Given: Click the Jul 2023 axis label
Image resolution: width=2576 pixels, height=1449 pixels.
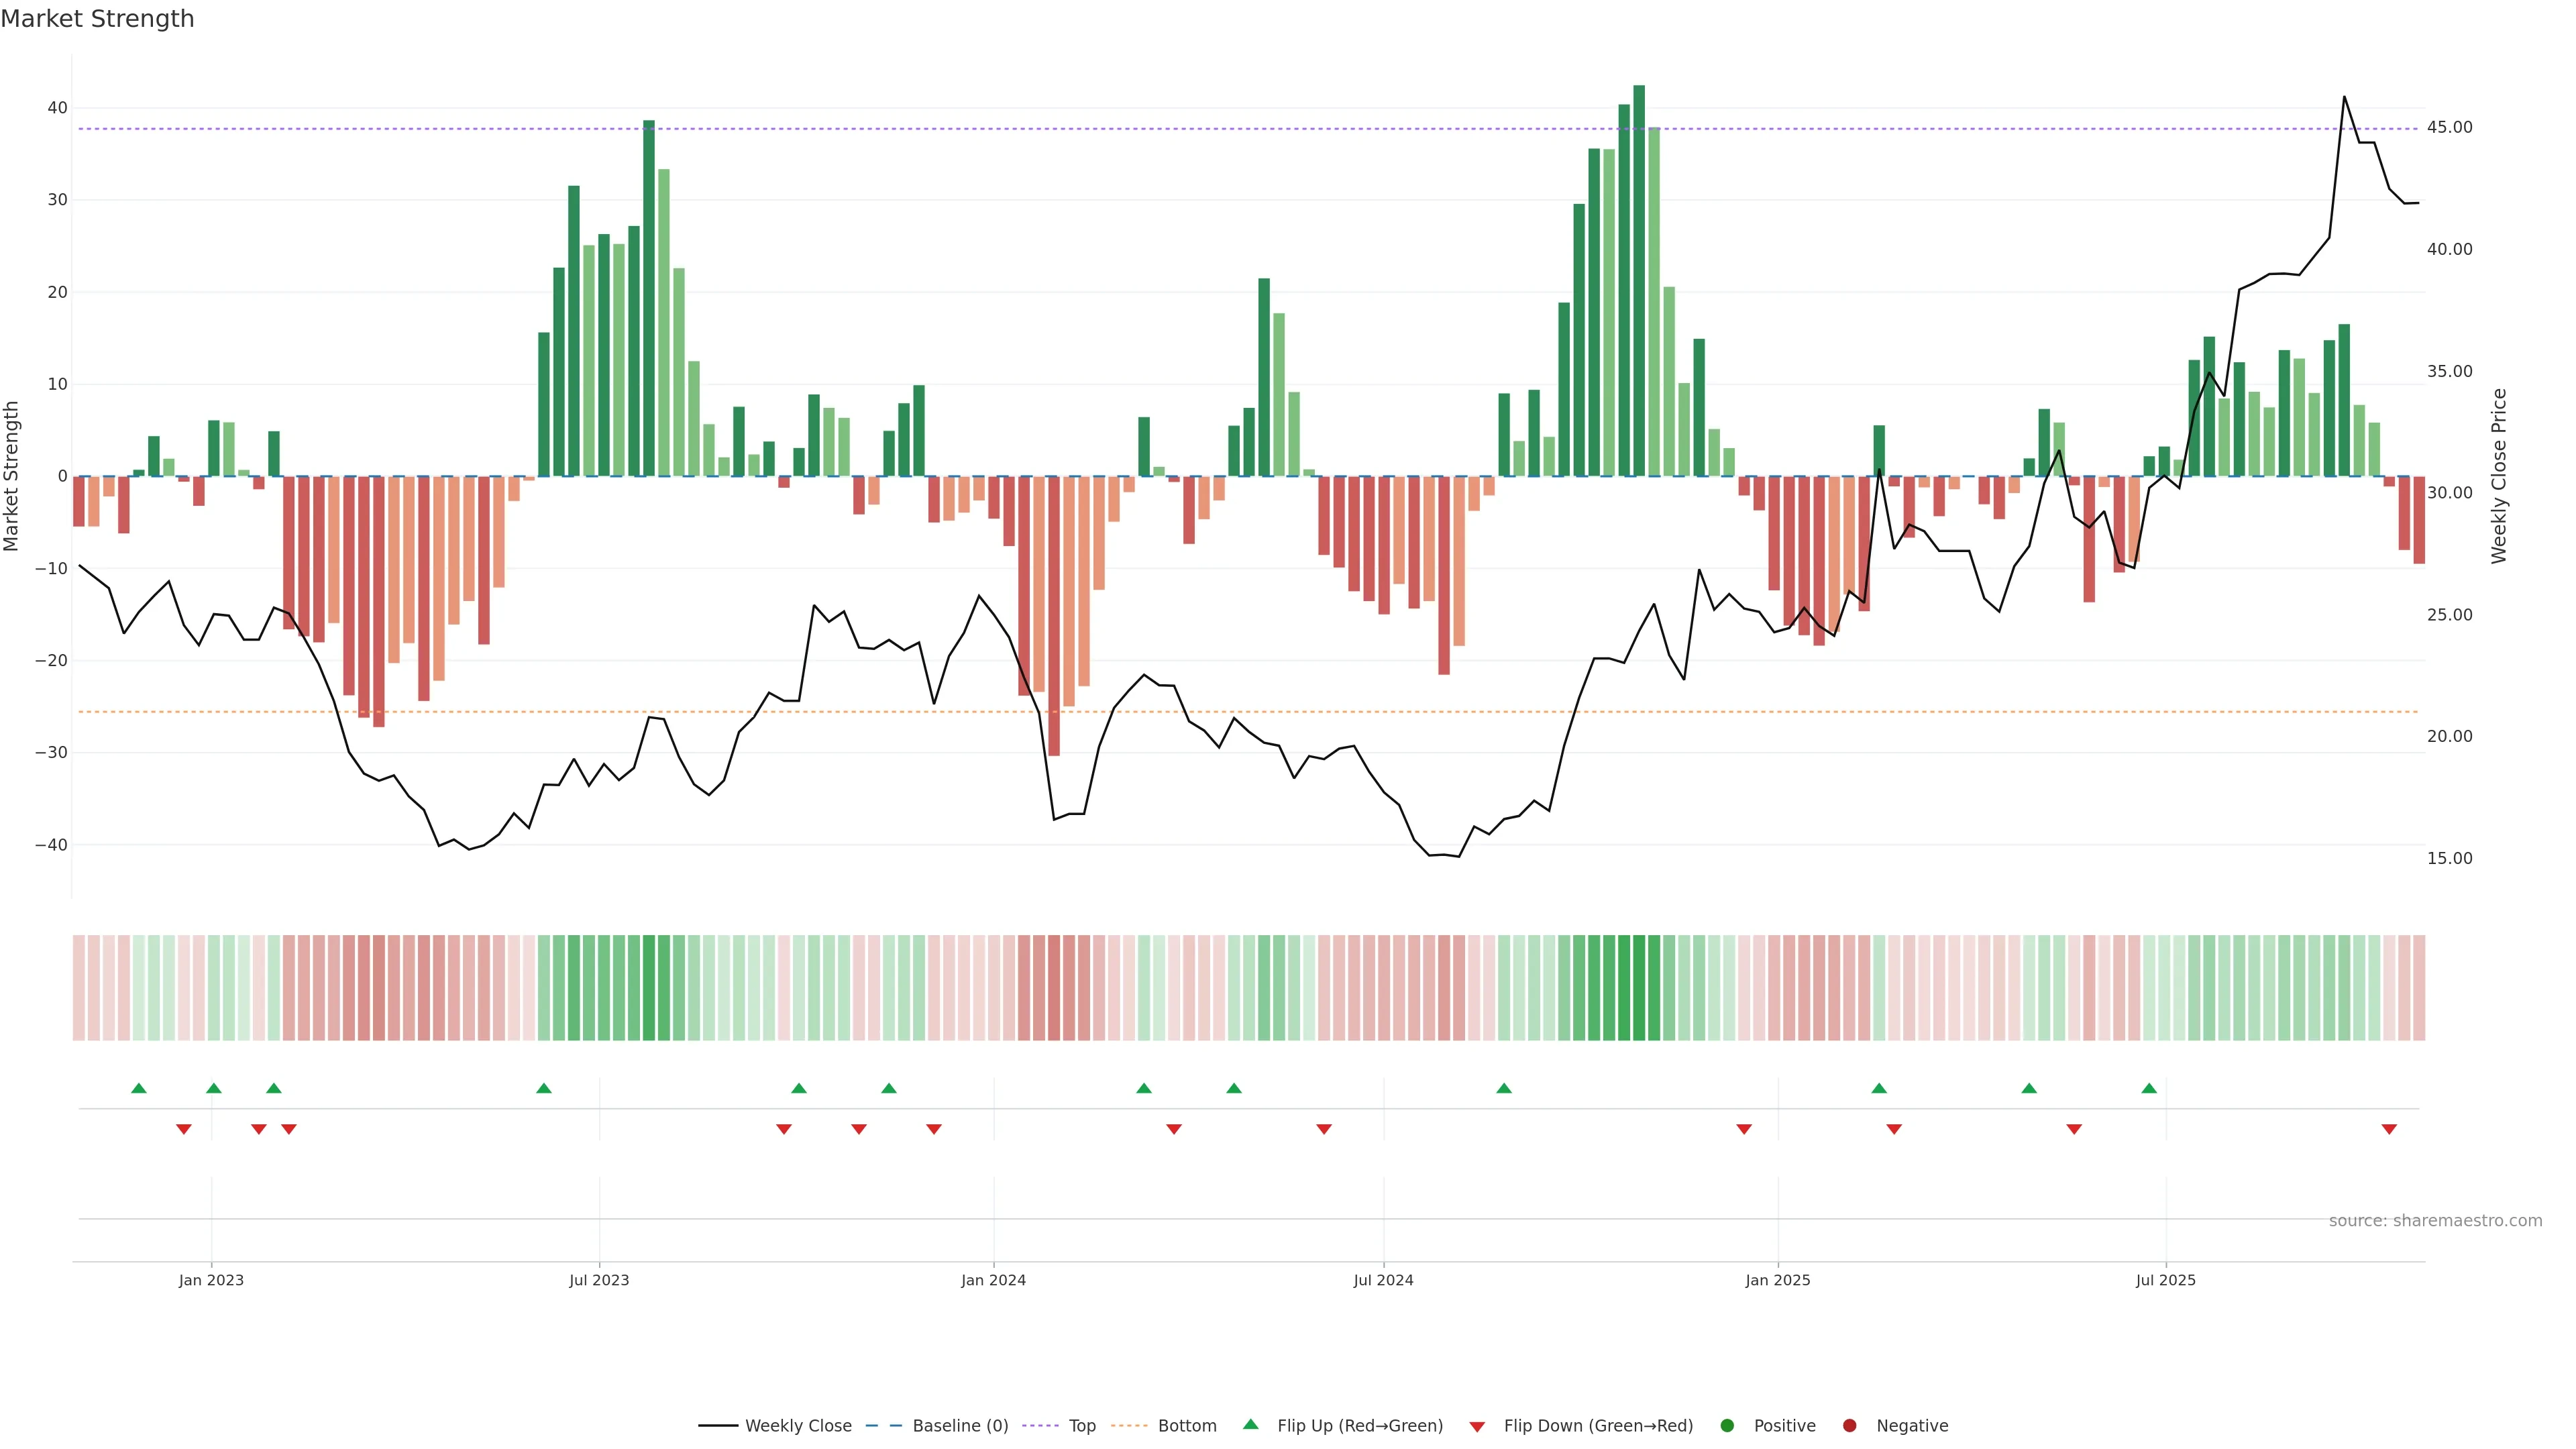Looking at the screenshot, I should point(599,1280).
